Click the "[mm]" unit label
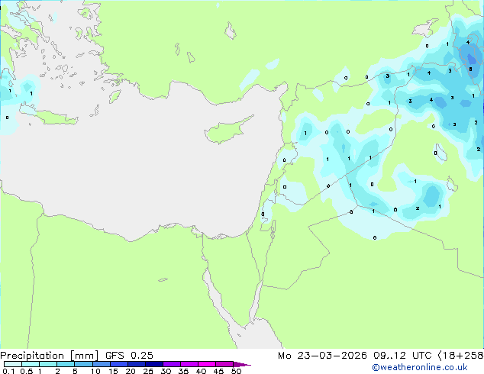The width and height of the screenshot is (484, 374). pyautogui.click(x=84, y=356)
